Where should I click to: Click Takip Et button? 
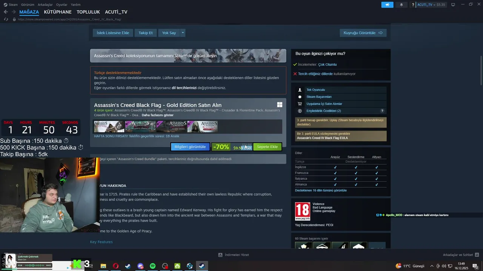[146, 33]
